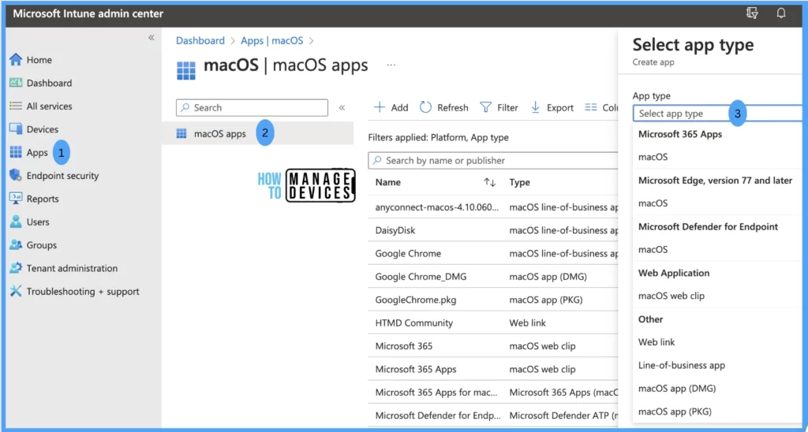Viewport: 808px width, 432px height.
Task: Choose Line-of-business app option
Action: click(682, 366)
